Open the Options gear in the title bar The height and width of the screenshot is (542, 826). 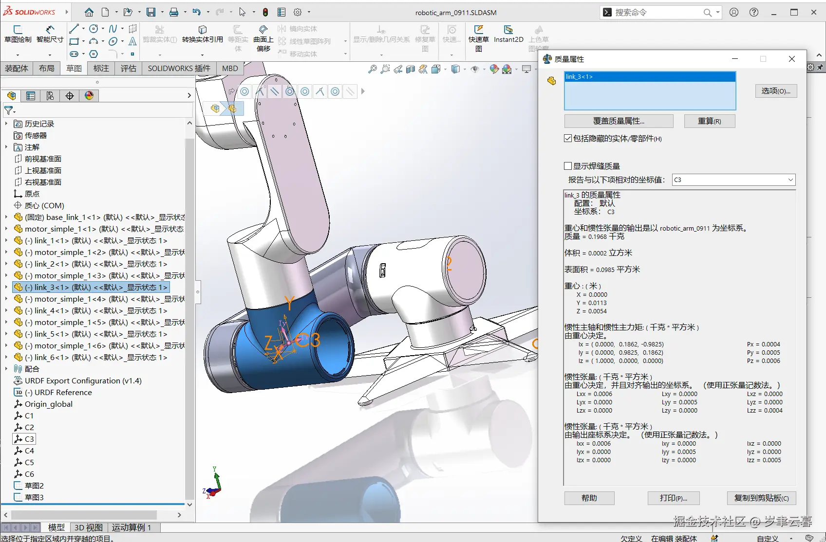pos(298,12)
